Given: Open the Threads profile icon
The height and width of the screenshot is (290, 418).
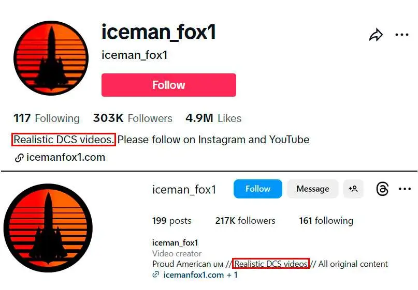Looking at the screenshot, I should click(x=382, y=189).
